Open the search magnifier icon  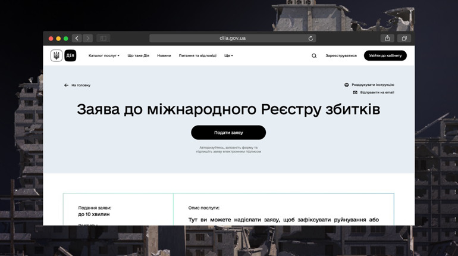314,56
